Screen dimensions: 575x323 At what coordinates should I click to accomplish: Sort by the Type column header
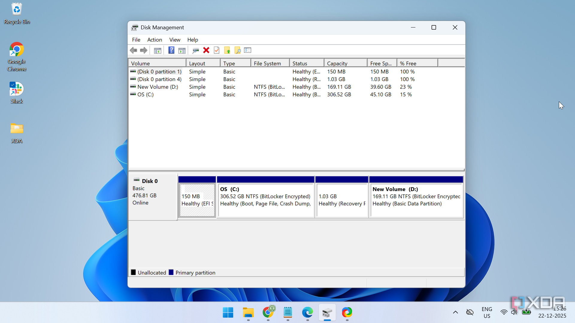[x=236, y=63]
